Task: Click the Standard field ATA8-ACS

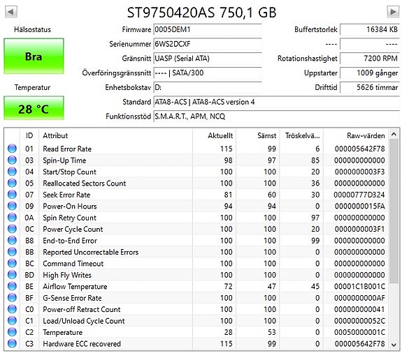Action: click(x=276, y=102)
